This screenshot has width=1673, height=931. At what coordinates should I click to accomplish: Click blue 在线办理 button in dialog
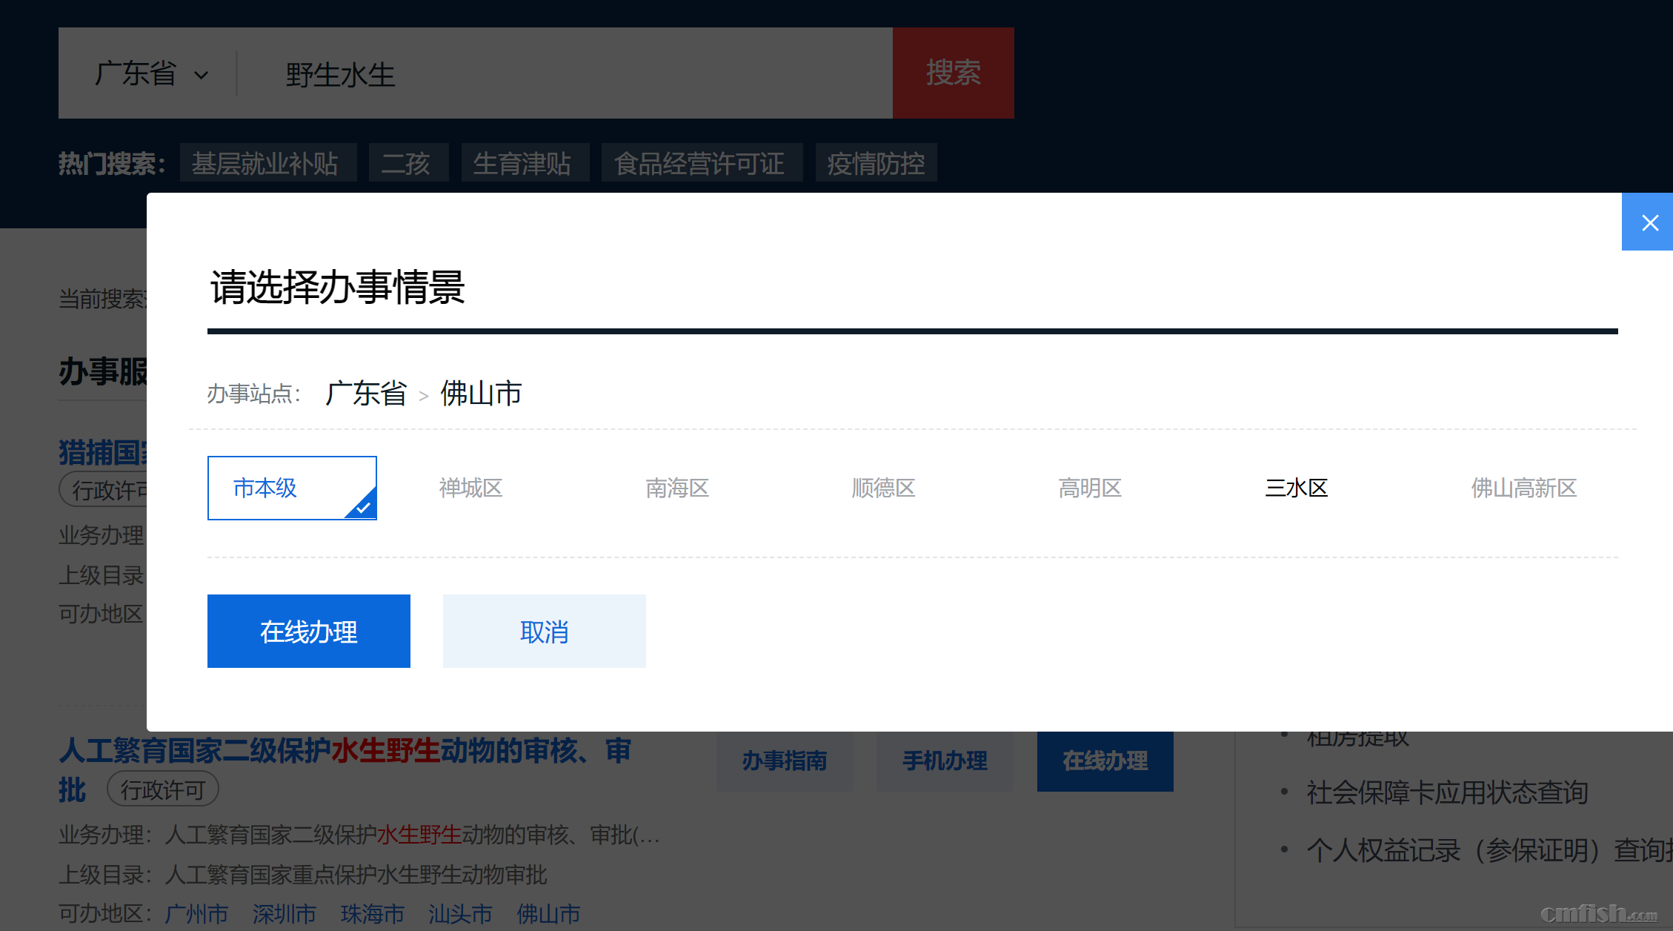pos(308,632)
